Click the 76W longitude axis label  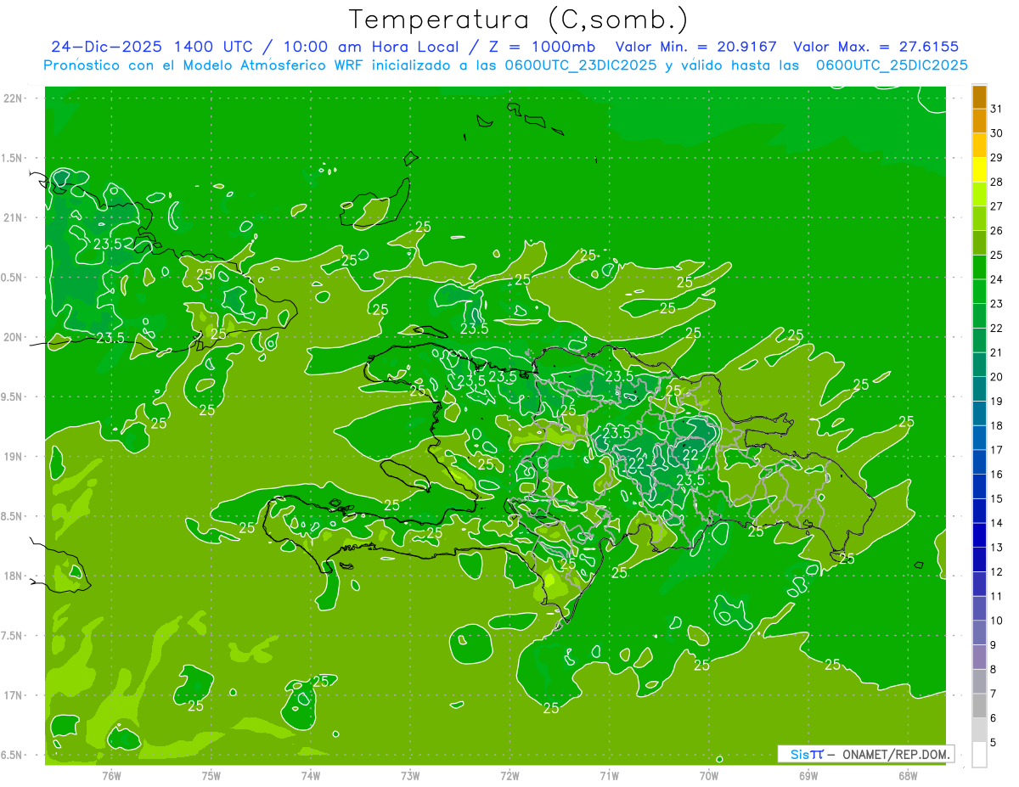(111, 776)
